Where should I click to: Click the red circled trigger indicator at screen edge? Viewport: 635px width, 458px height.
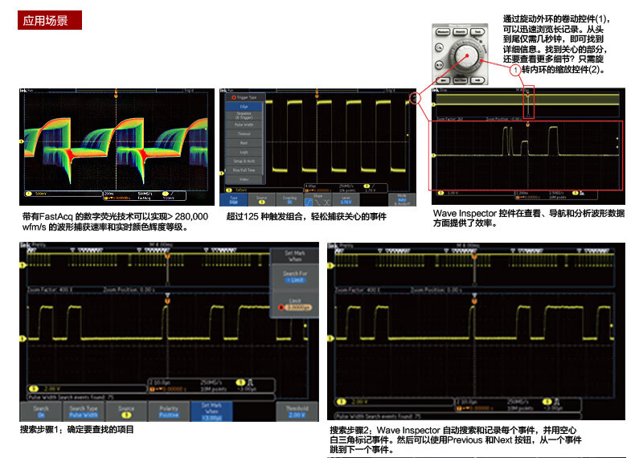tap(415, 99)
